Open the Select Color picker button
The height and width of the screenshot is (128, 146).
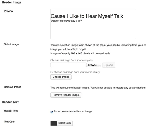[x=65, y=123]
